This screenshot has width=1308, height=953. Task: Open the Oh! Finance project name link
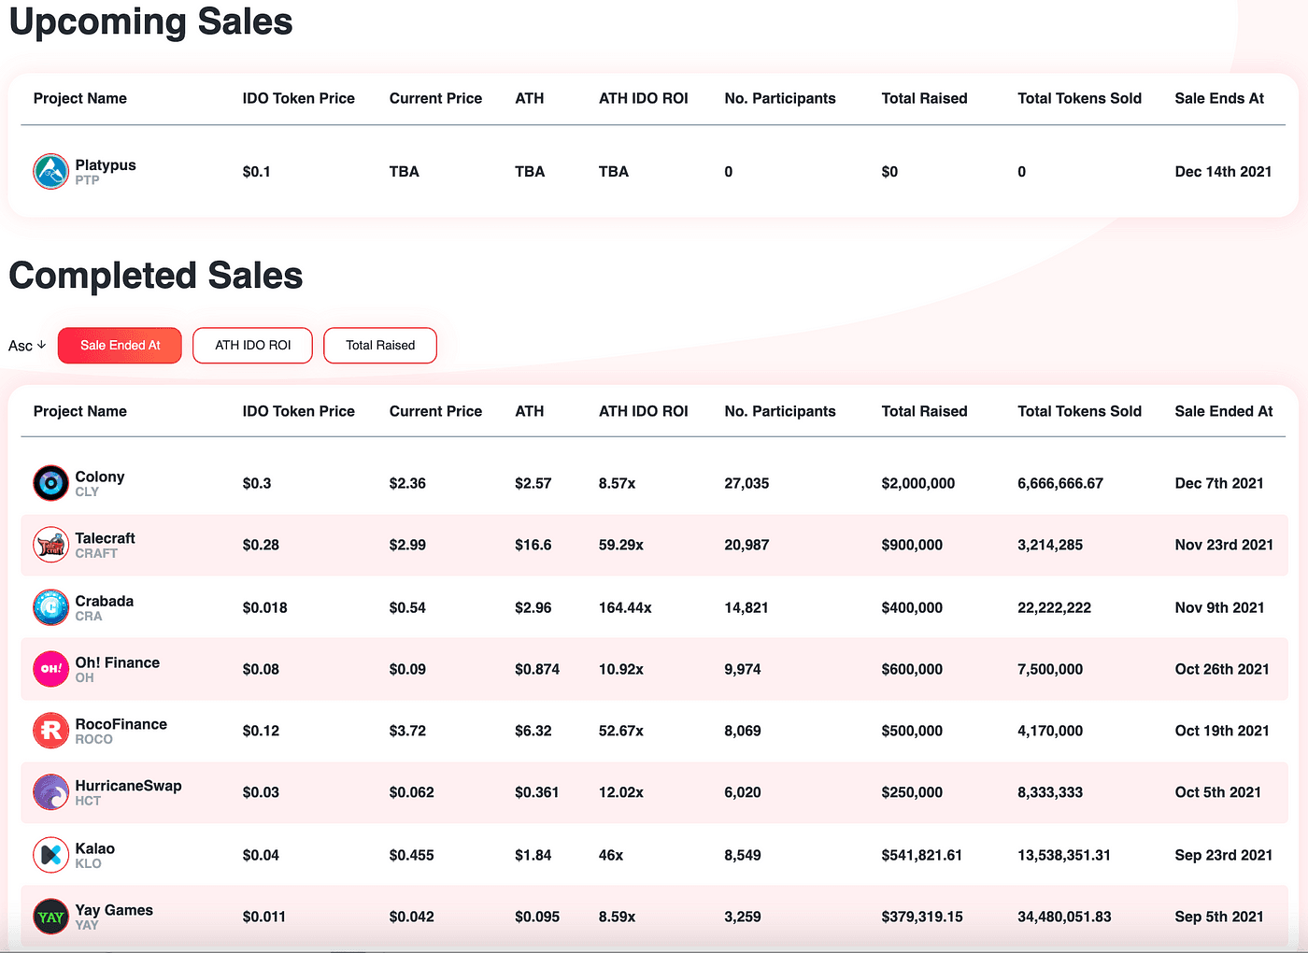point(118,662)
